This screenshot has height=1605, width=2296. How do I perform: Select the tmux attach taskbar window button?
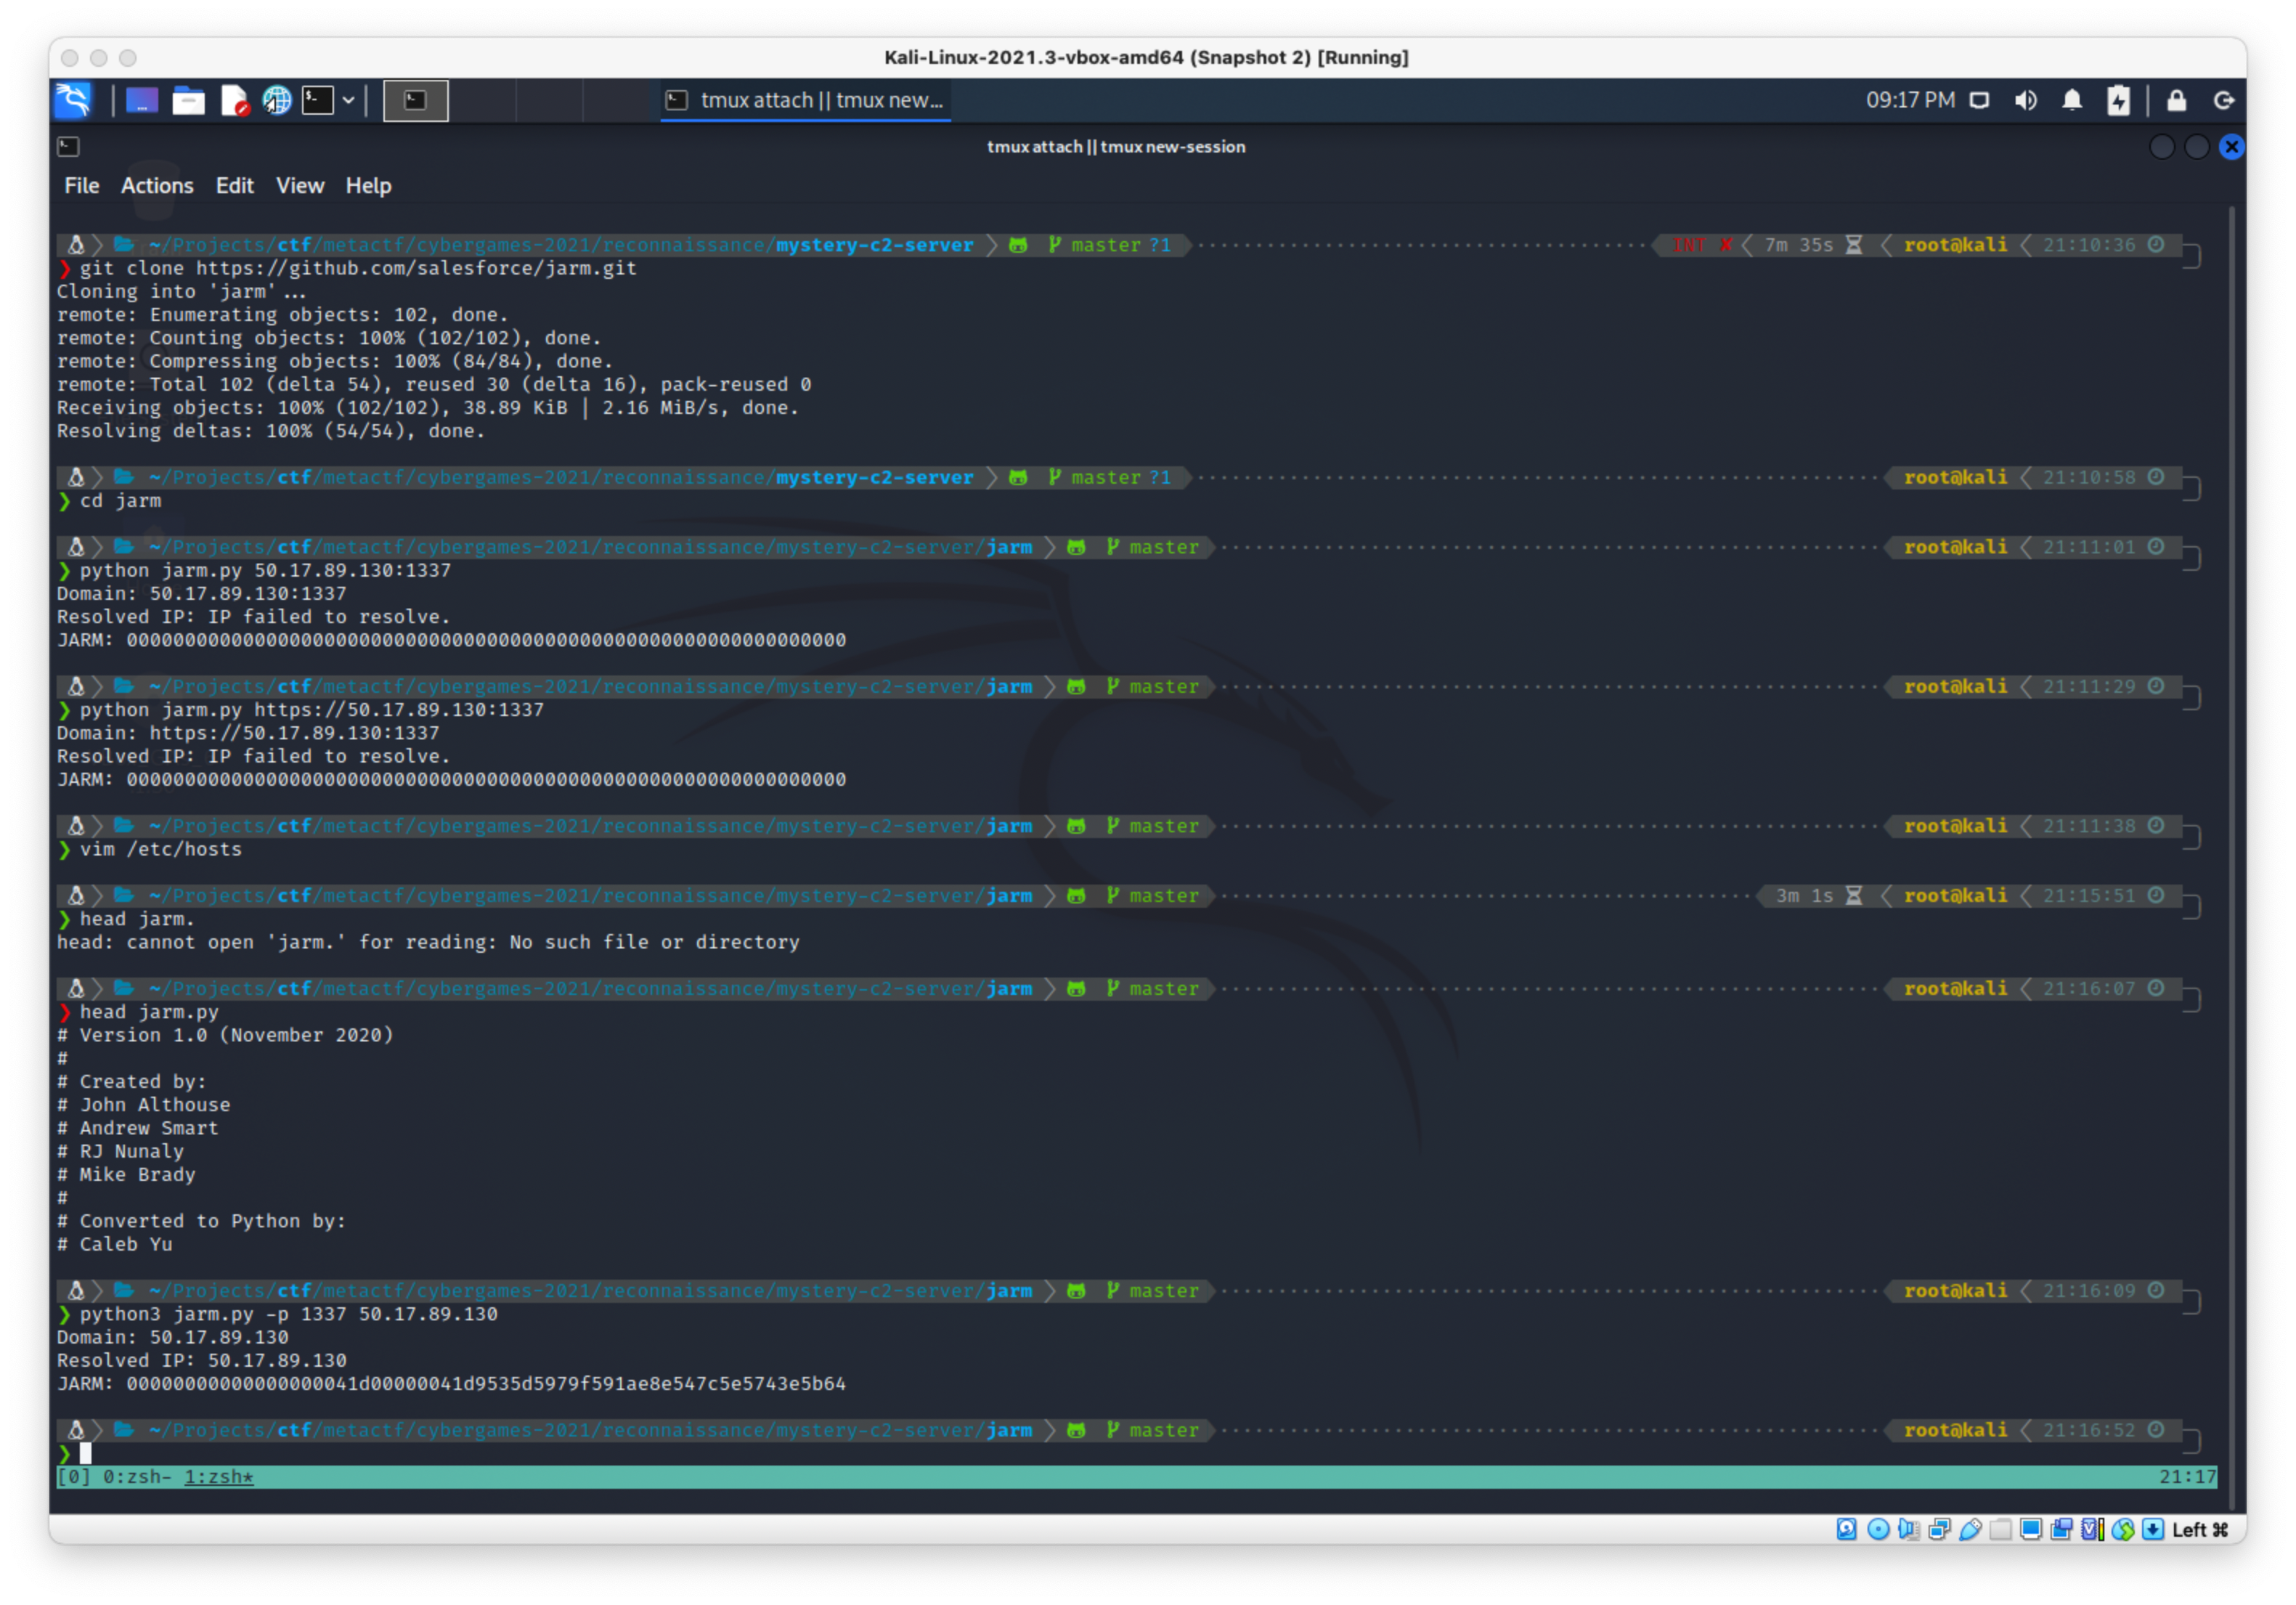click(805, 100)
